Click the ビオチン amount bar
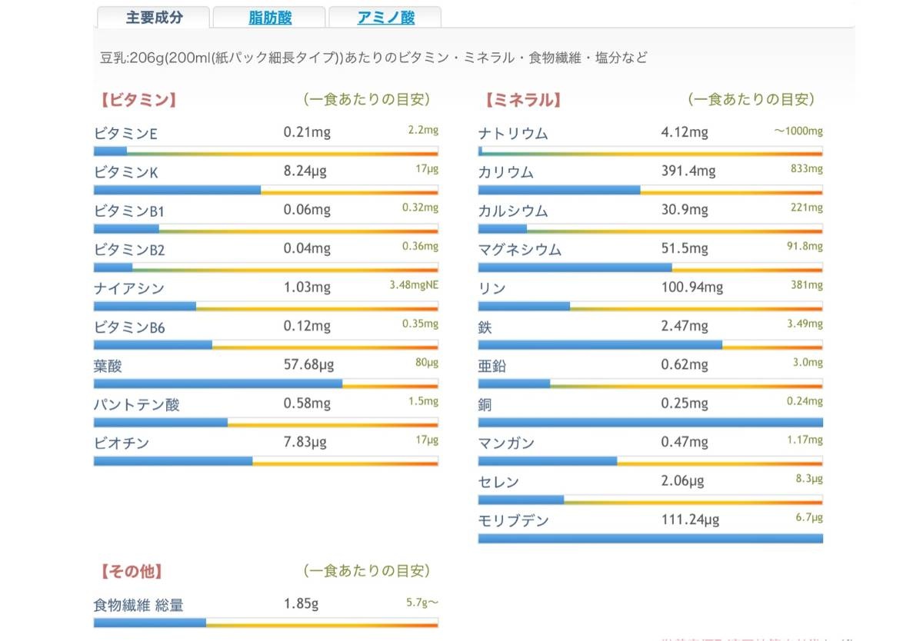The image size is (923, 641). pyautogui.click(x=265, y=460)
